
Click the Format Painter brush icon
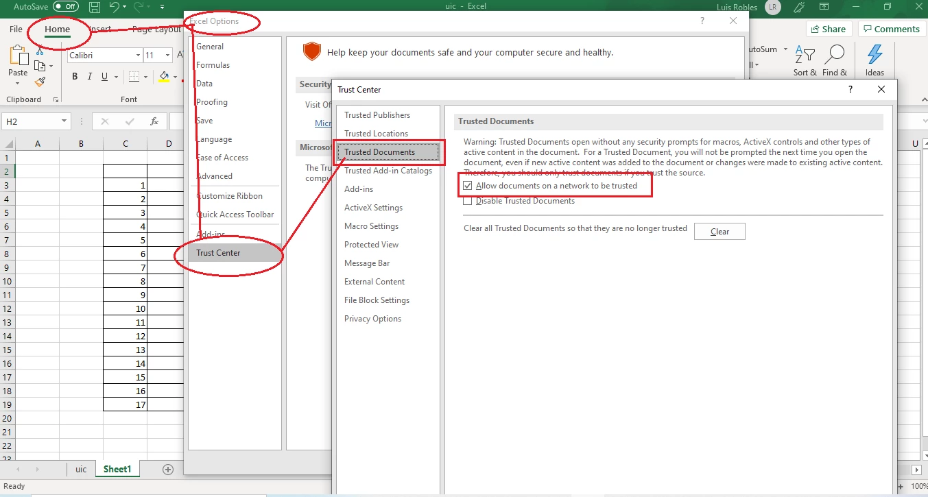tap(40, 82)
